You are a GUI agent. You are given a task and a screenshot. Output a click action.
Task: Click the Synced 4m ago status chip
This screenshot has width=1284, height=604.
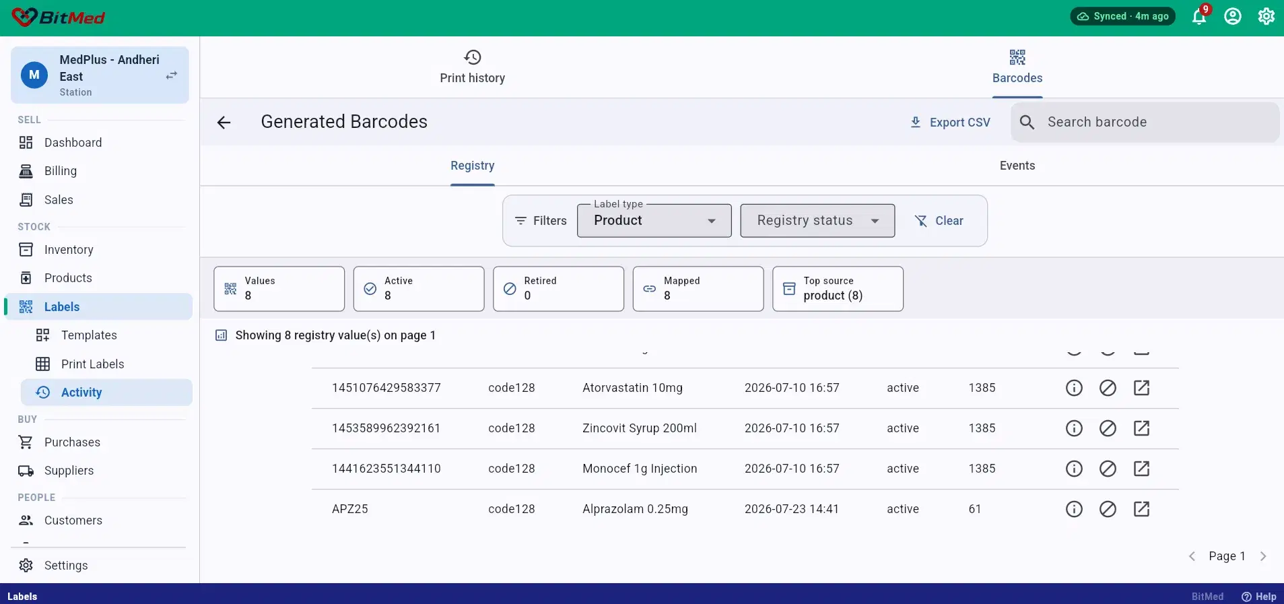(x=1122, y=16)
